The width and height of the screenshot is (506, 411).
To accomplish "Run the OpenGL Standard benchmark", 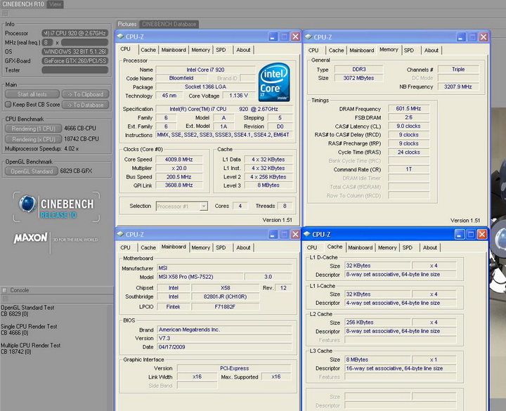I will (x=32, y=171).
